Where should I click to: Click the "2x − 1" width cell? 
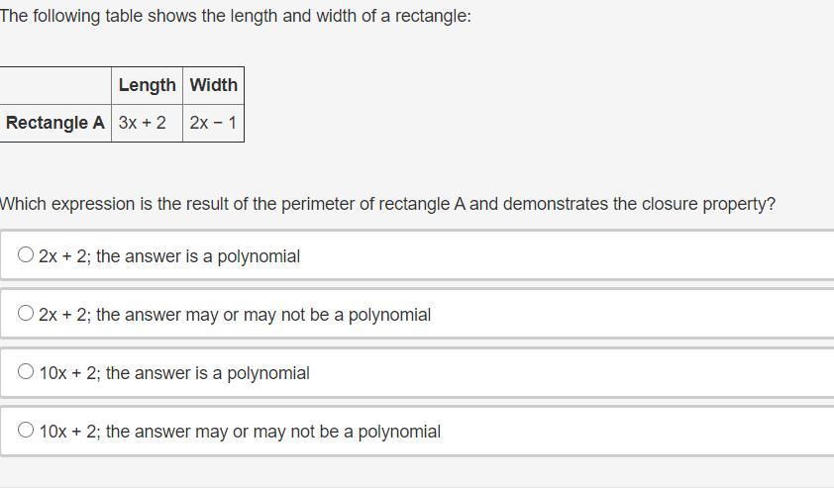click(x=213, y=123)
